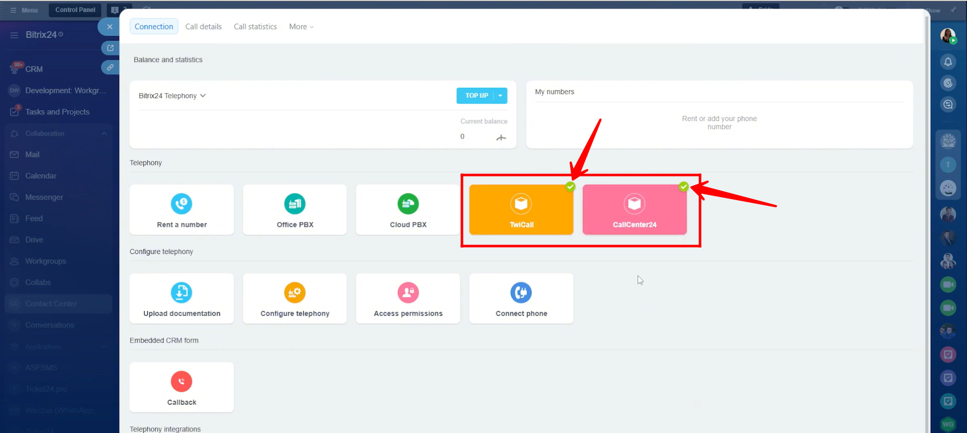Switch to the Call details tab
This screenshot has width=967, height=433.
click(203, 27)
